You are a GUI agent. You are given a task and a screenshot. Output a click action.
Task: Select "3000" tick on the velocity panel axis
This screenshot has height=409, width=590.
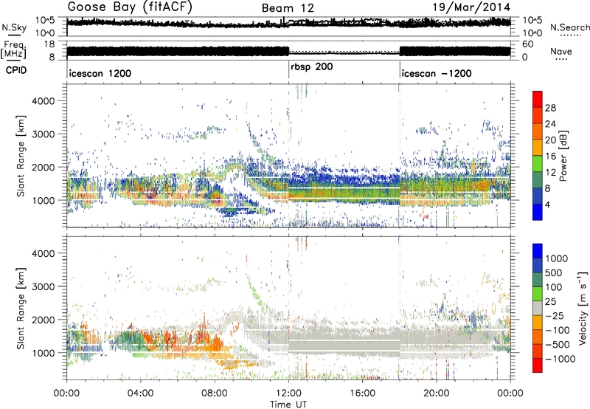tap(43, 286)
